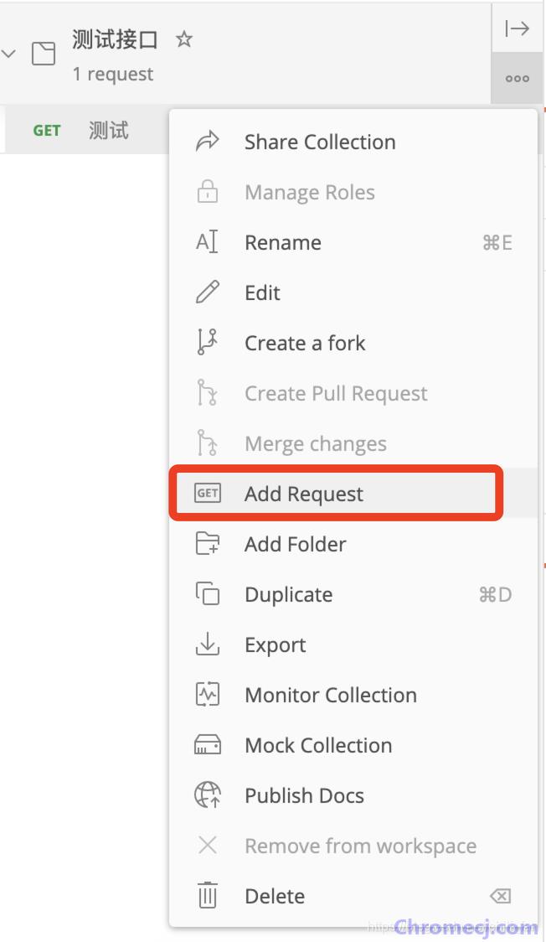Screen dimensions: 546x942
Task: Open the three-dots collection options menu
Action: click(x=518, y=78)
